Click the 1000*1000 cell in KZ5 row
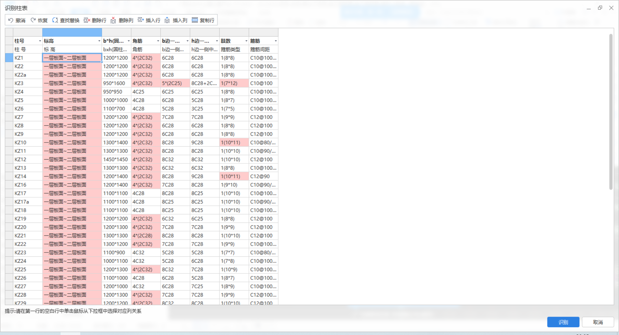 click(x=116, y=100)
